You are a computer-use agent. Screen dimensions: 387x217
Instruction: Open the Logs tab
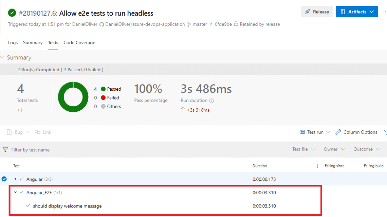(x=13, y=42)
